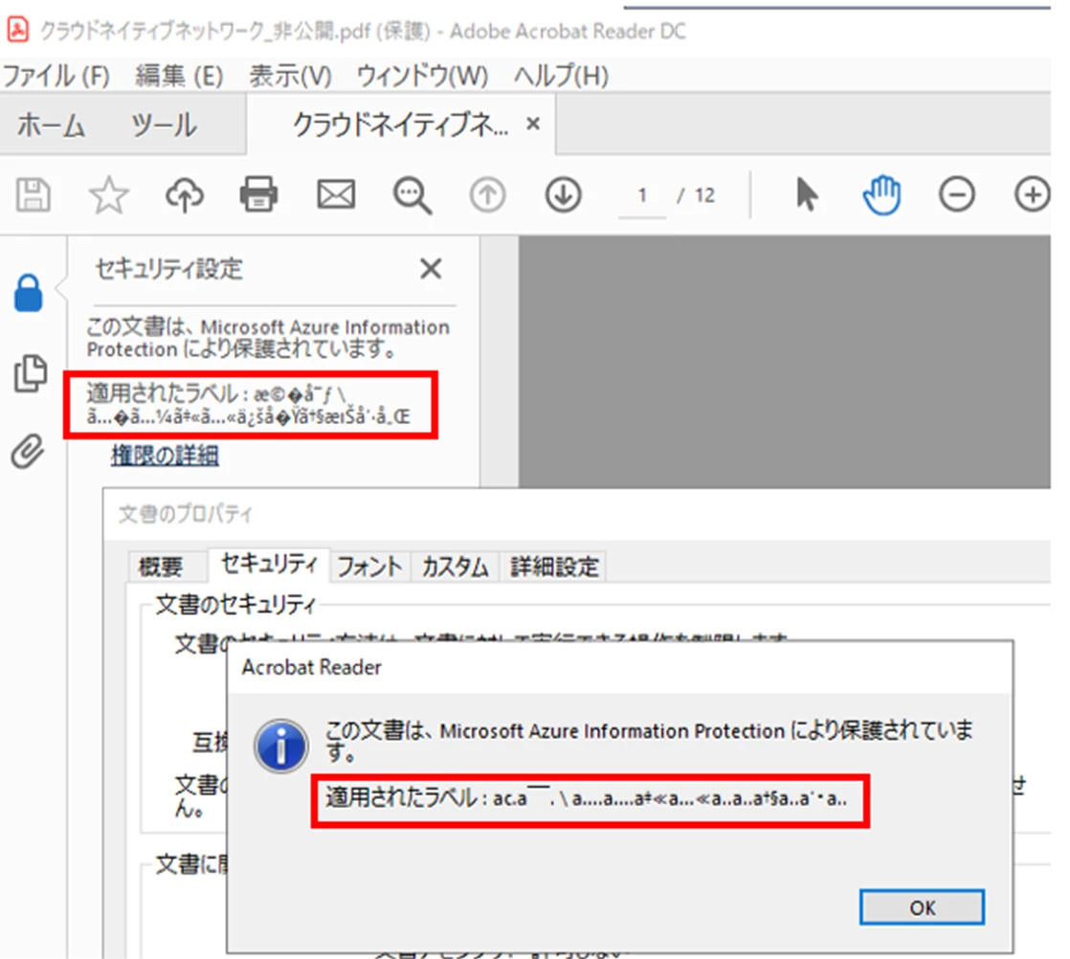Image resolution: width=1070 pixels, height=959 pixels.
Task: Zoom in with the plus icon
Action: pos(1032,195)
